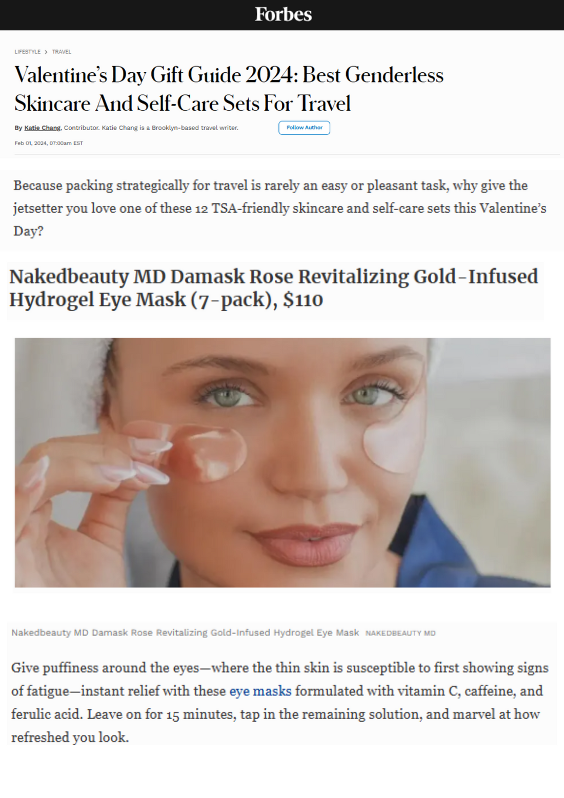Click the chevron arrow between breadcrumbs
The image size is (564, 798).
[46, 52]
